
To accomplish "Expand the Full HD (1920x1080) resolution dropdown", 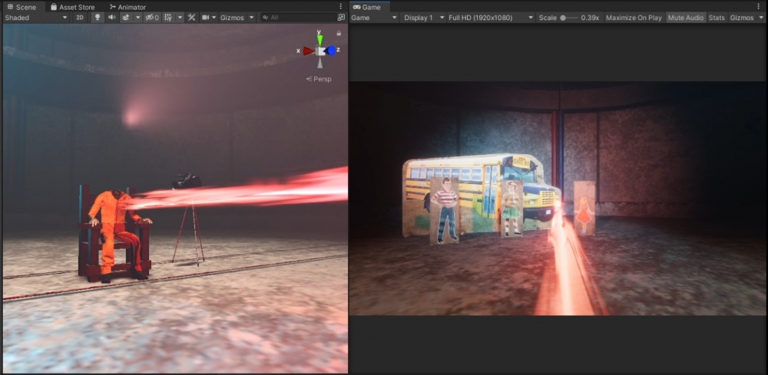I will point(490,18).
